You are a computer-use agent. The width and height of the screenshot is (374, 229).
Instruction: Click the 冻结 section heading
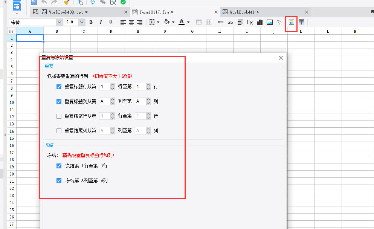coord(49,145)
